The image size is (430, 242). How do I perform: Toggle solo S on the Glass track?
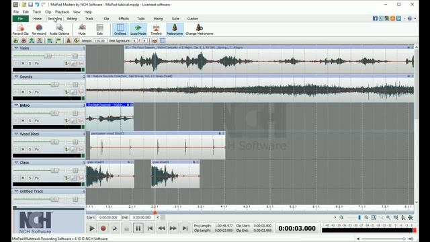pyautogui.click(x=30, y=178)
